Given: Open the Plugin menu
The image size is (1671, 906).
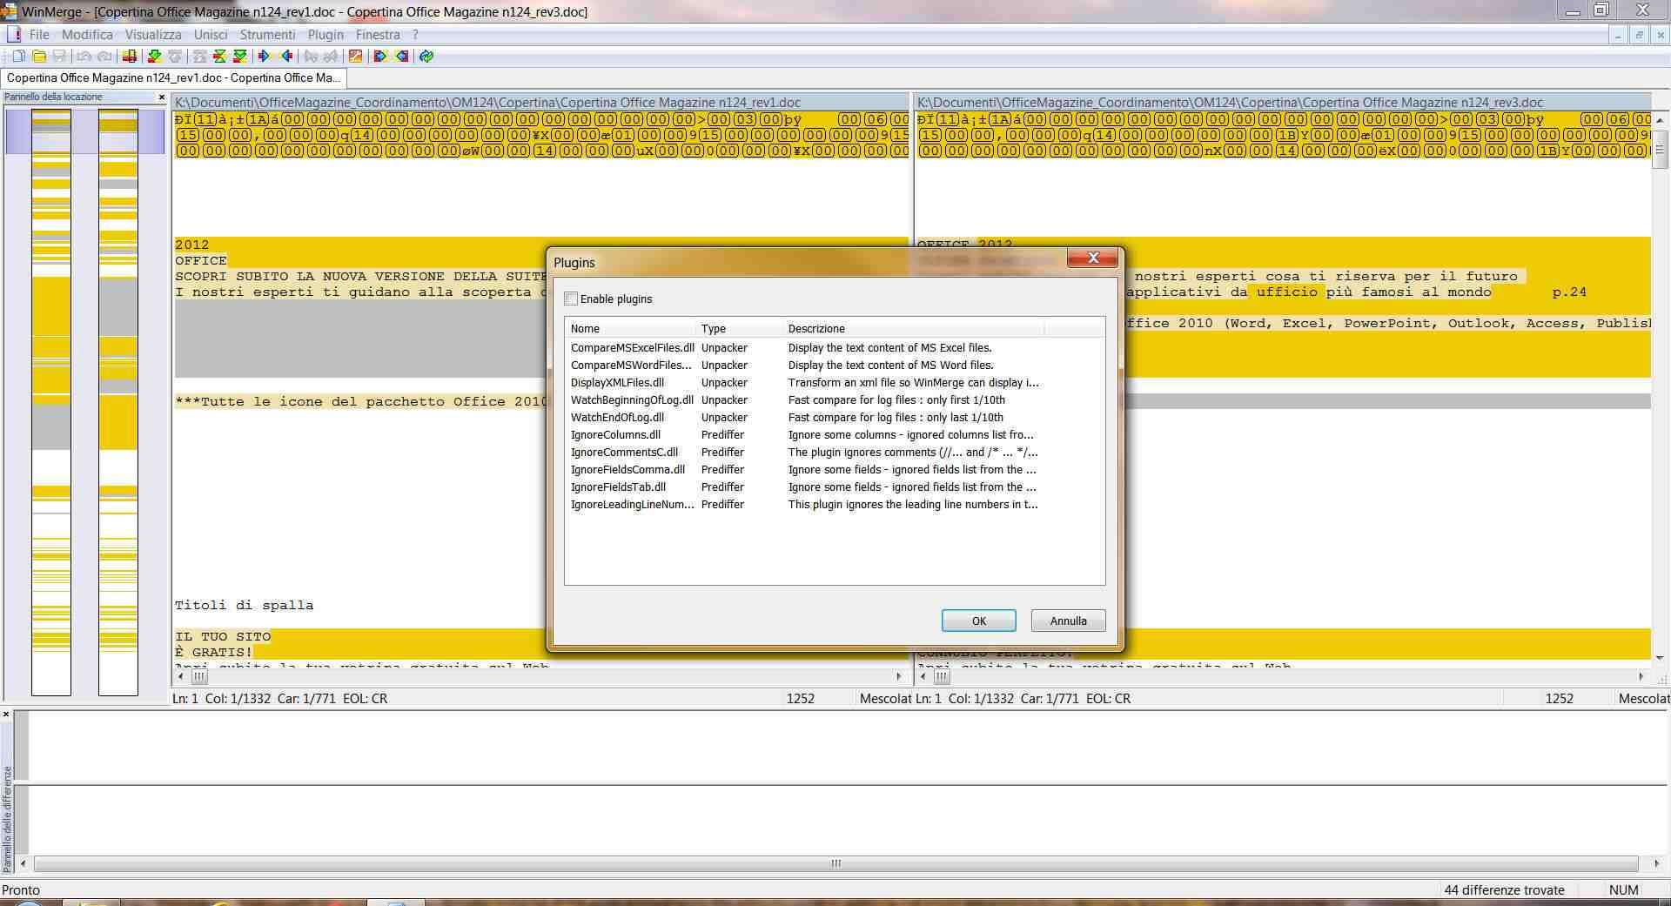Looking at the screenshot, I should (325, 35).
